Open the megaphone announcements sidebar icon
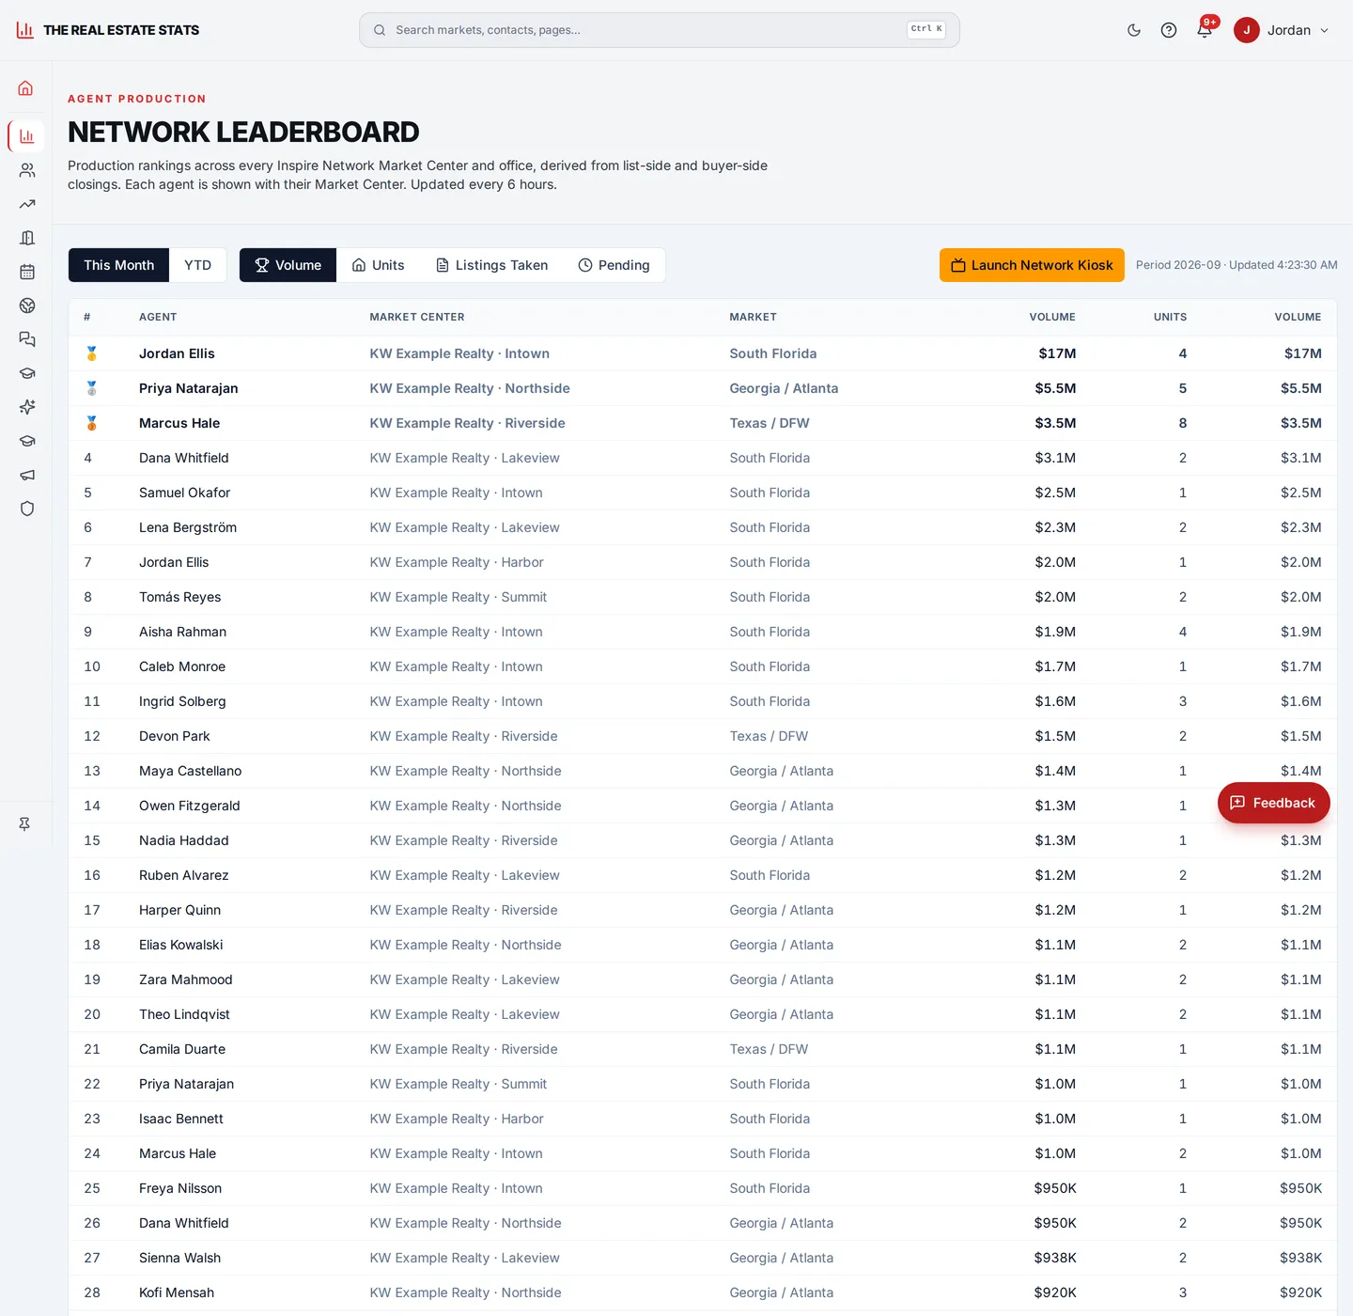 coord(26,475)
